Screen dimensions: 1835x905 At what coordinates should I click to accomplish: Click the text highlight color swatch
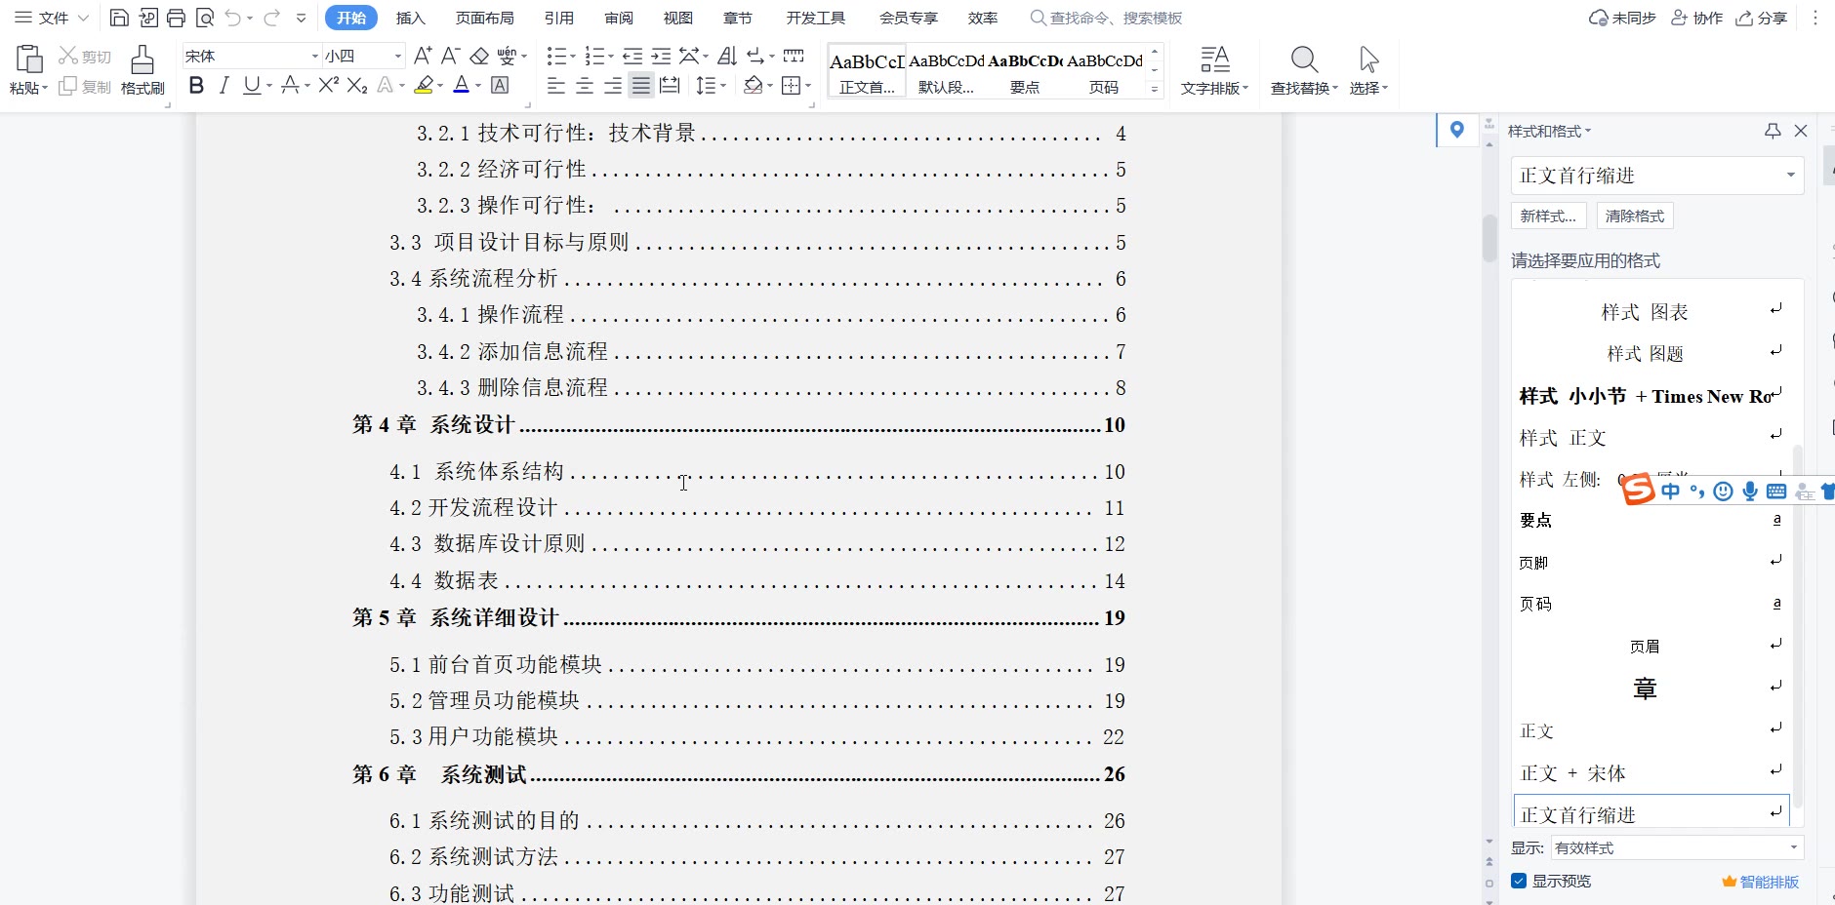[x=424, y=86]
